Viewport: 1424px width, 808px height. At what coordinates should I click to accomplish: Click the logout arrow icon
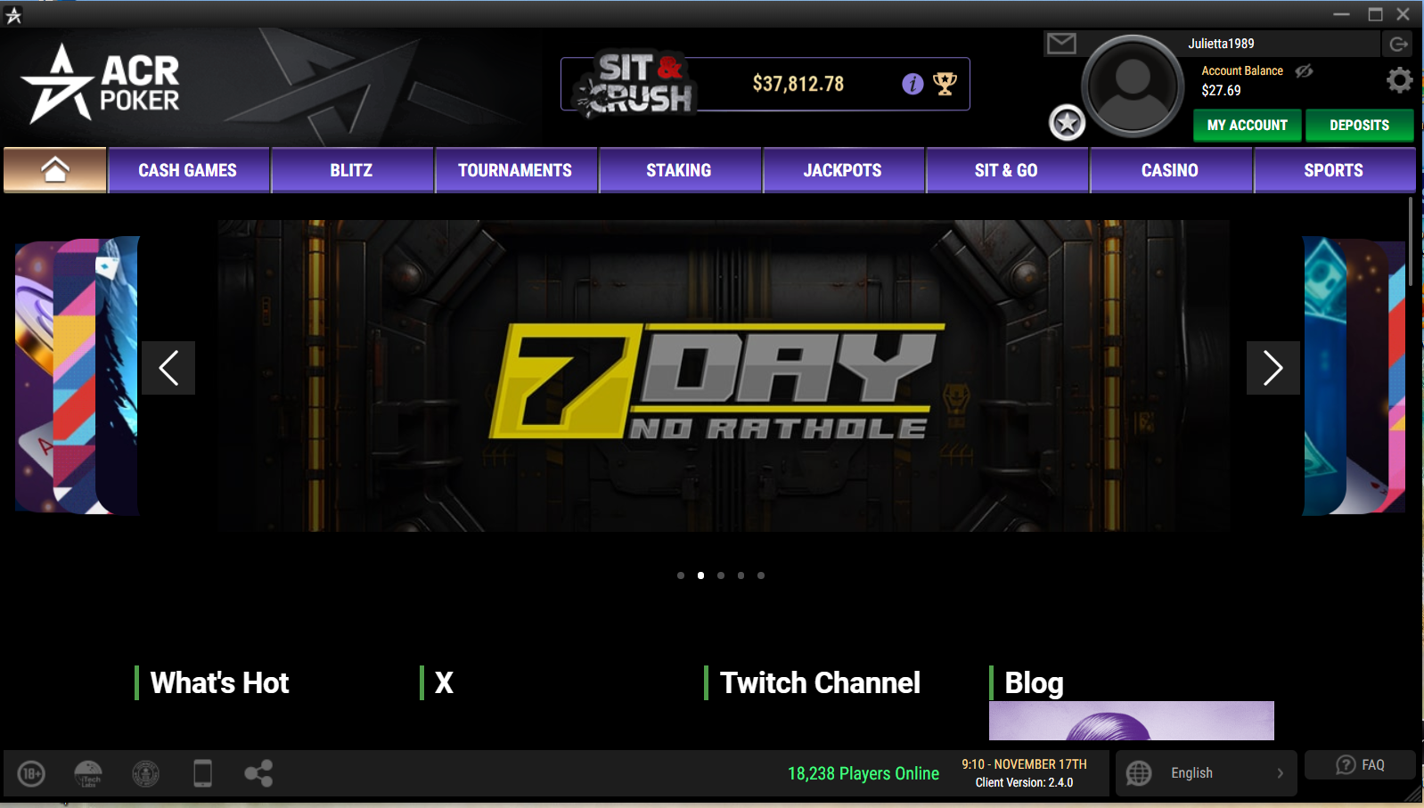tap(1398, 44)
